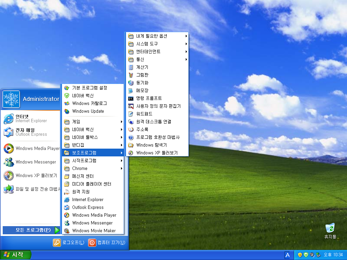Start 원격 데스크톱 연결 remote desktop

[x=153, y=122]
